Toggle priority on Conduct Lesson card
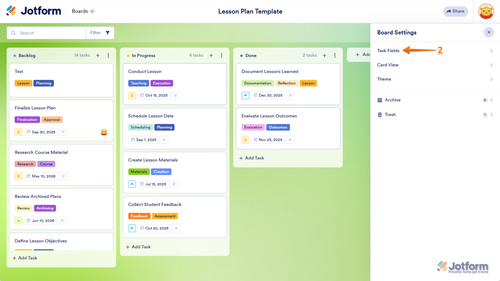The height and width of the screenshot is (281, 500). point(132,96)
